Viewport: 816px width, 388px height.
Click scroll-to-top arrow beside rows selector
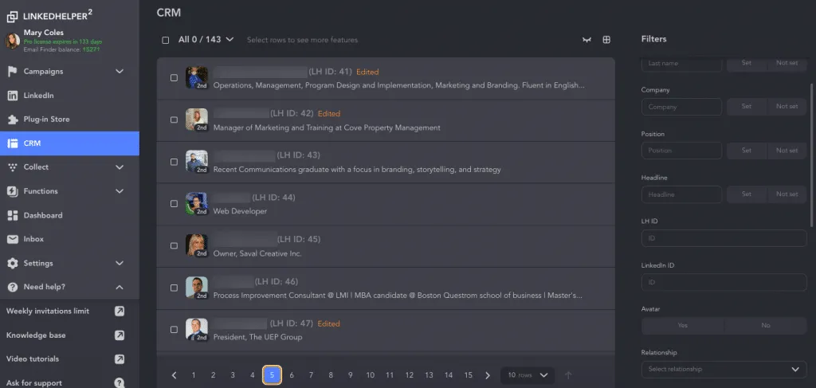568,375
